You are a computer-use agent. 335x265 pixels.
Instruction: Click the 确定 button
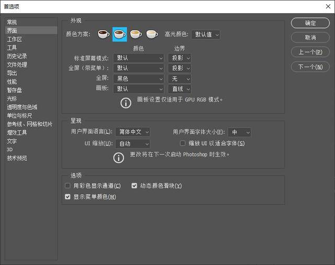click(310, 23)
